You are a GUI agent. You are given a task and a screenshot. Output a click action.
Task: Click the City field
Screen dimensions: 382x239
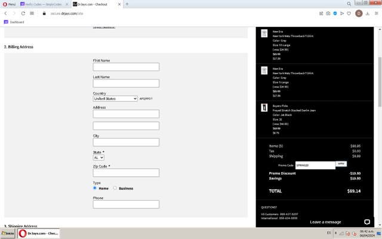point(126,142)
